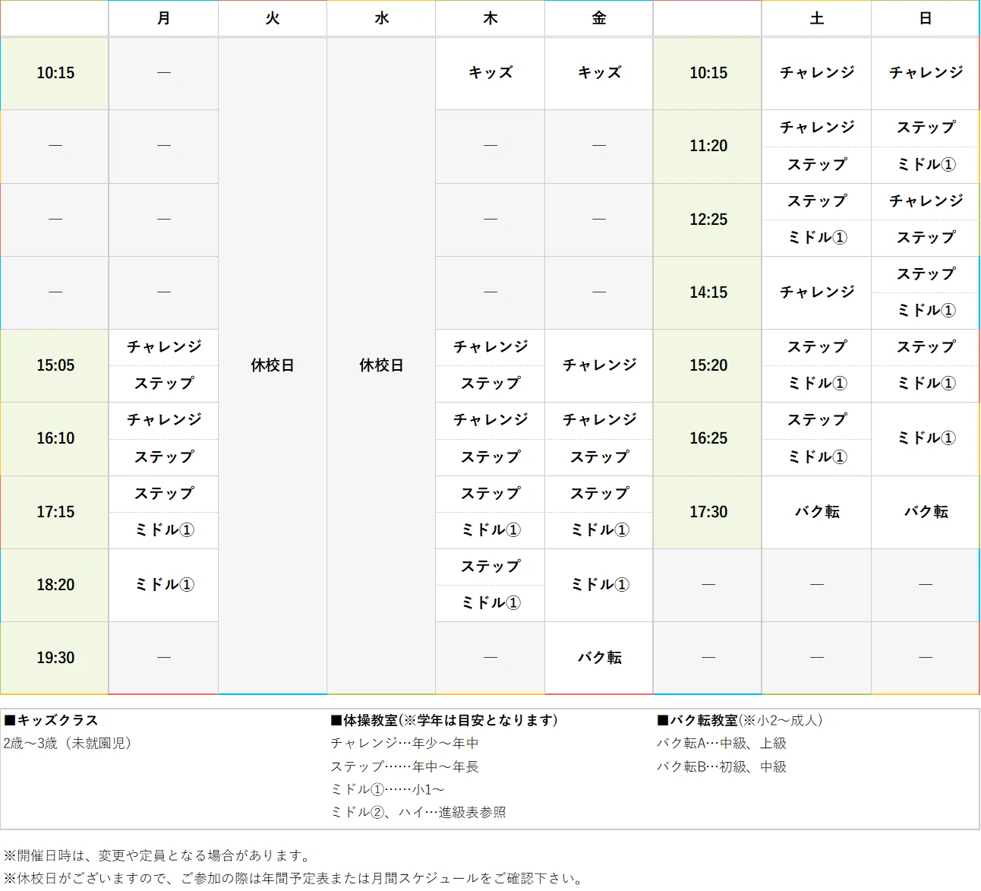Select the 休校日 cell in the 火 column

pyautogui.click(x=272, y=365)
